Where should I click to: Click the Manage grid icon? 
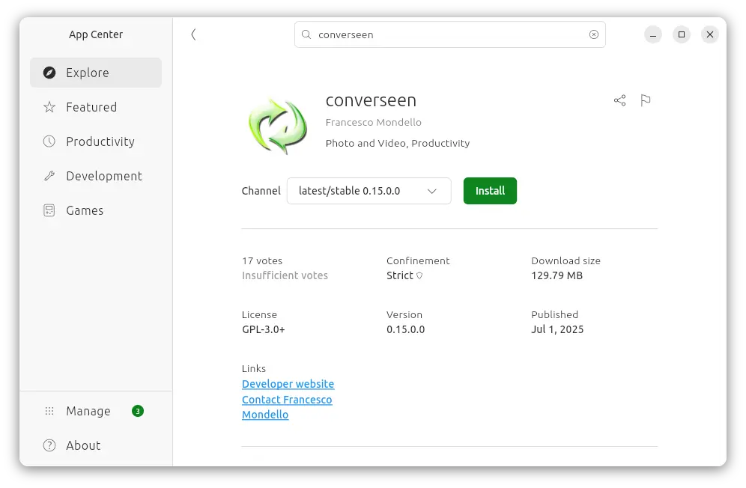(x=49, y=411)
